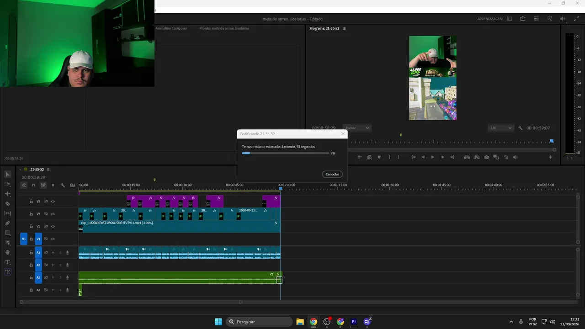This screenshot has height=329, width=585.
Task: Open timeline display settings wrench
Action: (x=63, y=185)
